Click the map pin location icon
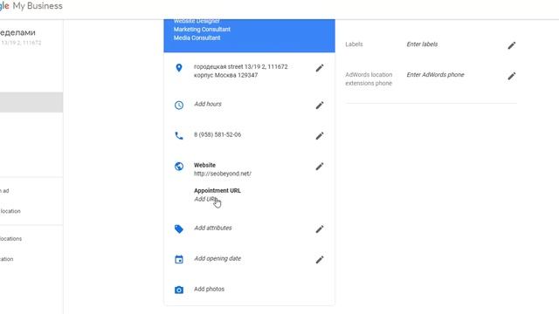This screenshot has width=559, height=314. click(179, 68)
